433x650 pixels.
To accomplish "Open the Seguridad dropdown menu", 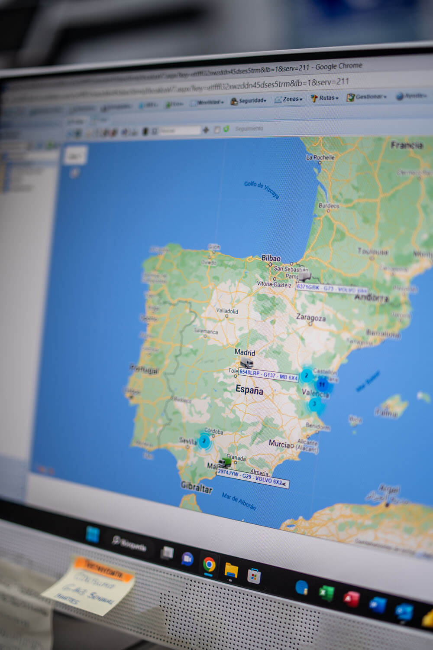I will 248,101.
